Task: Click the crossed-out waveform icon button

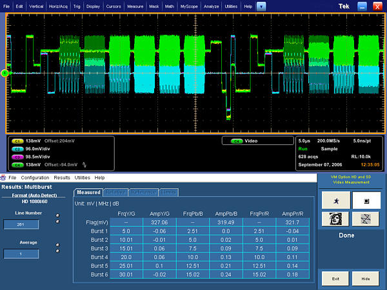Action: point(366,219)
